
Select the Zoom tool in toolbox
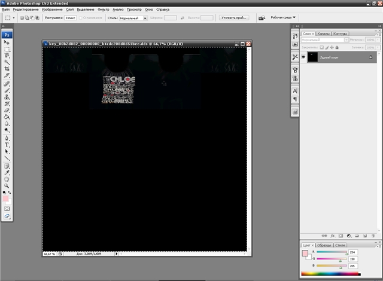(7, 186)
